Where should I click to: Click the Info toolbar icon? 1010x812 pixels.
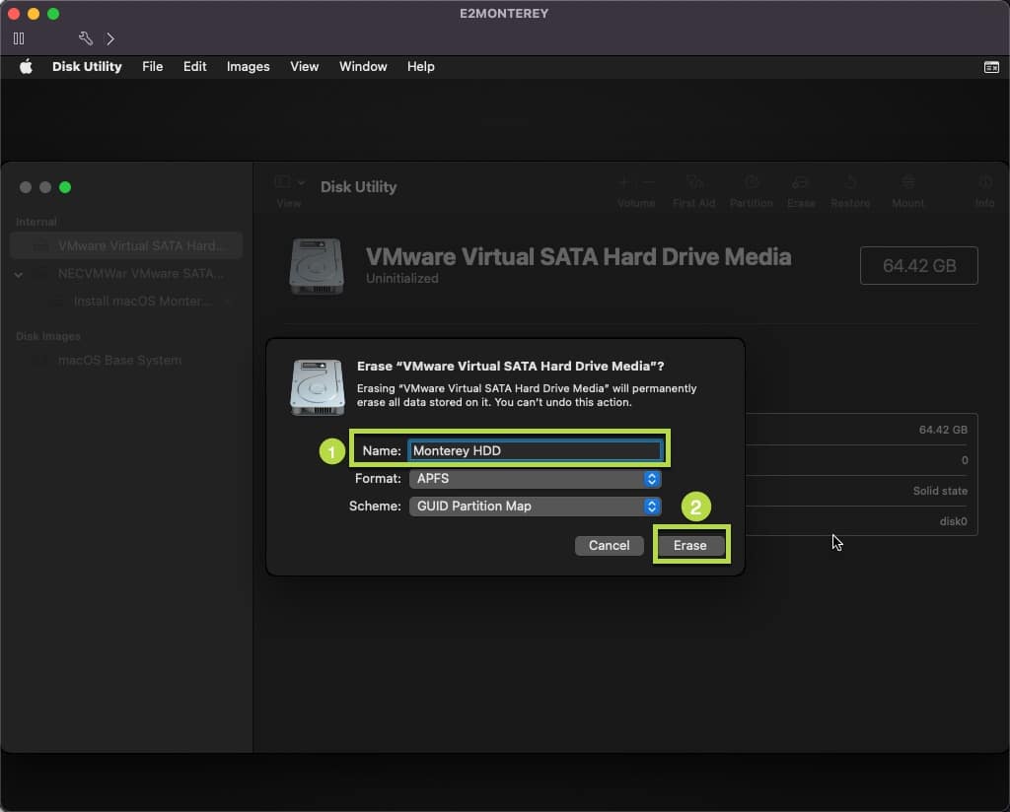click(985, 183)
